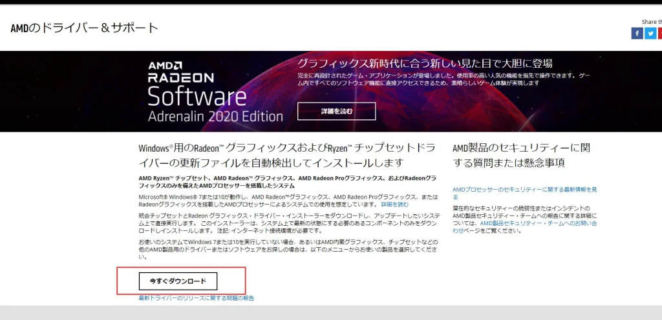Share the page via Twitter icon

(650, 34)
